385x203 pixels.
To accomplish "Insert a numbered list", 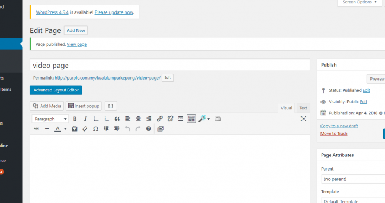I will coord(107,119).
